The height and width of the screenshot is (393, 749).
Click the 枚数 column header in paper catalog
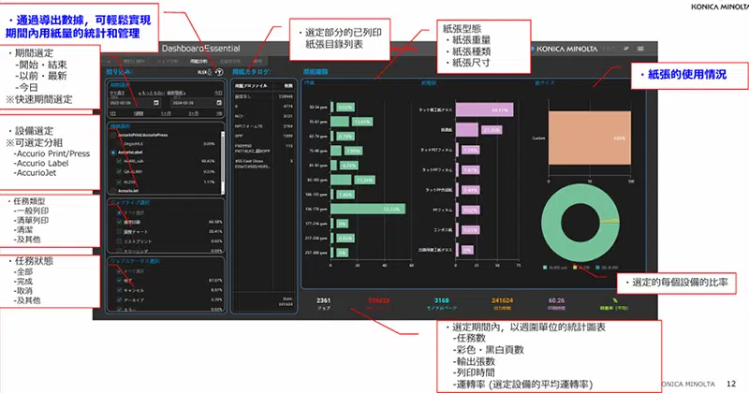pyautogui.click(x=288, y=86)
